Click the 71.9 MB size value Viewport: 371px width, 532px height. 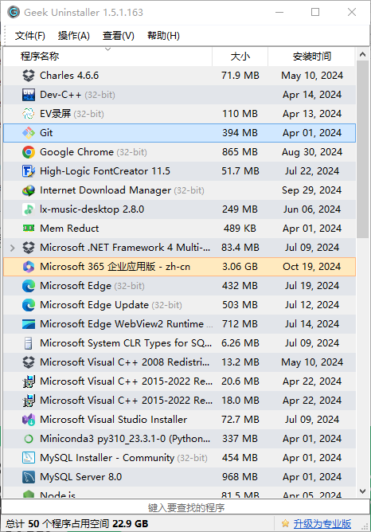[240, 76]
